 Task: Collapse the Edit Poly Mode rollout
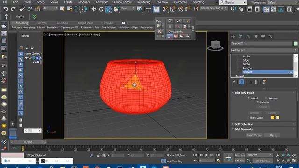pyautogui.click(x=233, y=93)
